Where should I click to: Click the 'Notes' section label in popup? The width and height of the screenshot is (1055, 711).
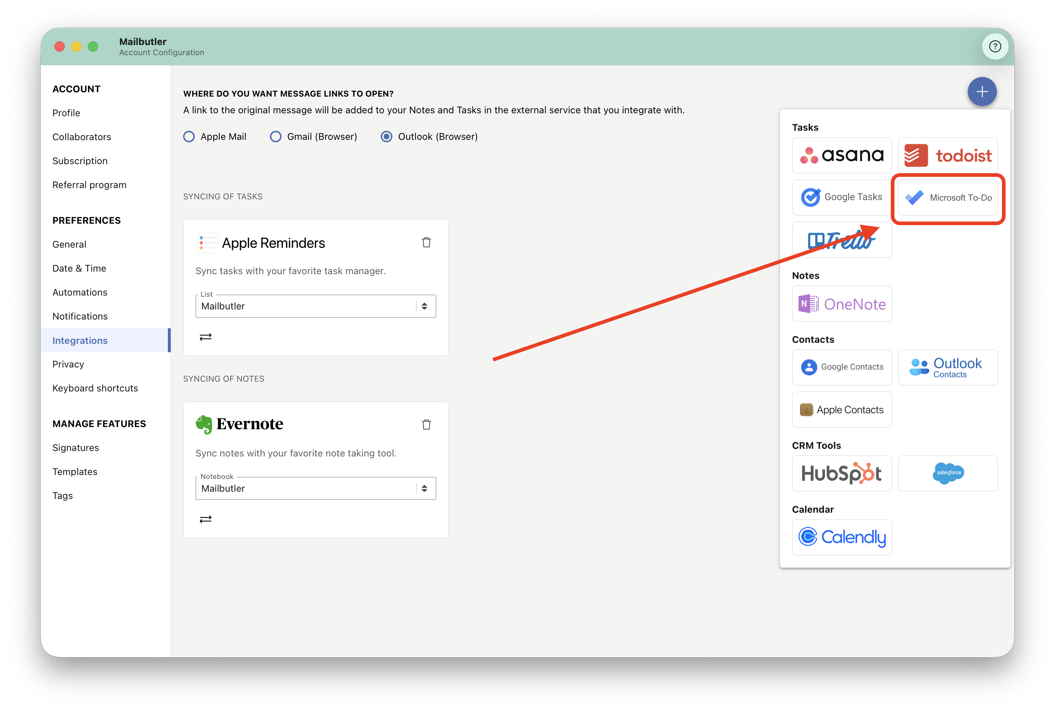805,275
